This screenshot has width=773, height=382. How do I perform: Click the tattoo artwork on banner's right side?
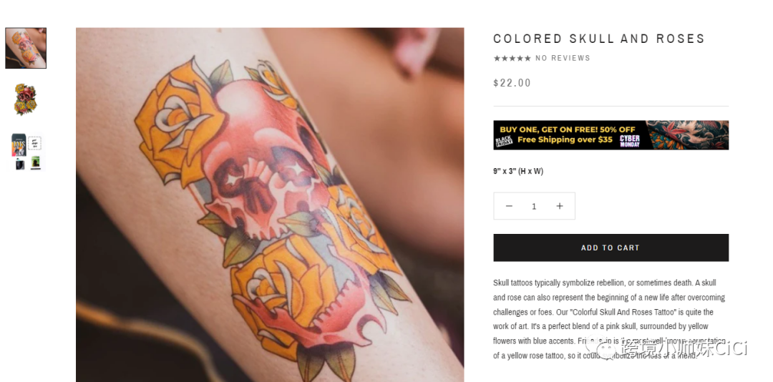687,134
